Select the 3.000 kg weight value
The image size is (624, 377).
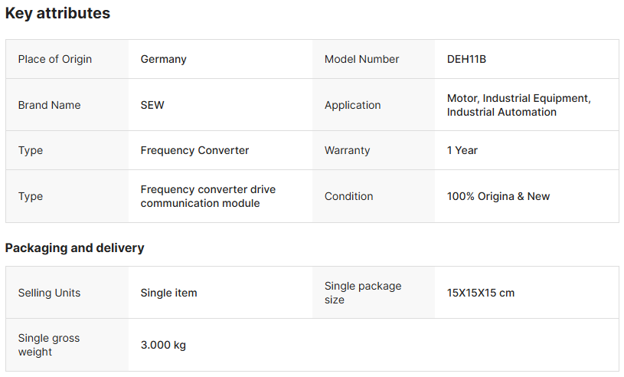[x=163, y=345]
